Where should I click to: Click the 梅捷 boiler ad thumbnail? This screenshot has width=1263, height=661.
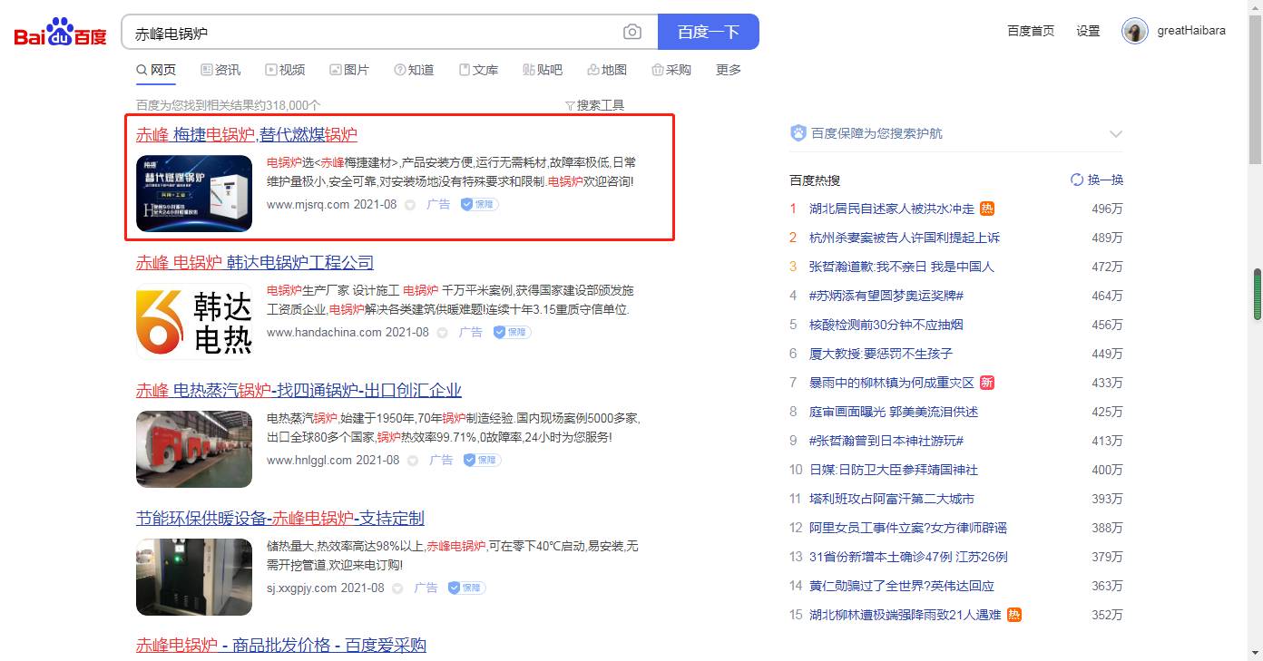tap(194, 193)
